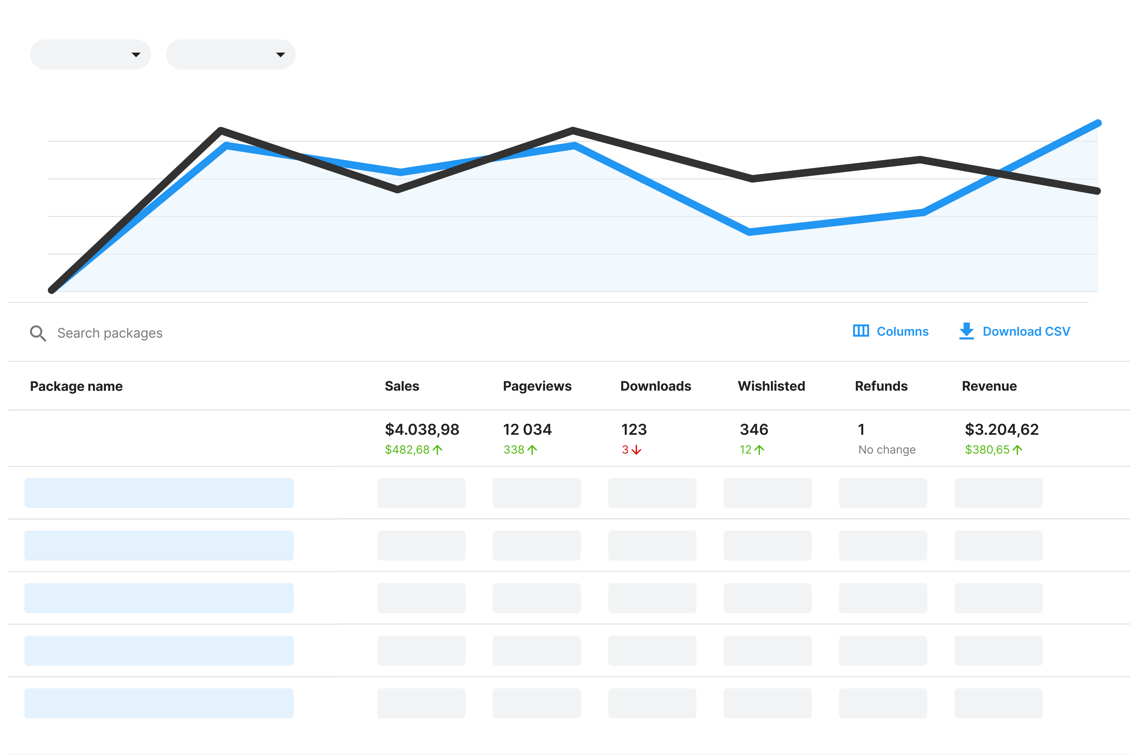Click the Download CSV icon

(966, 331)
